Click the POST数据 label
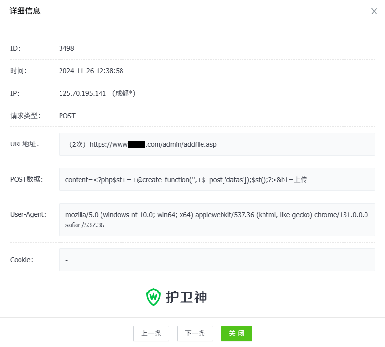Screen dimensions: 385x347 pos(26,179)
